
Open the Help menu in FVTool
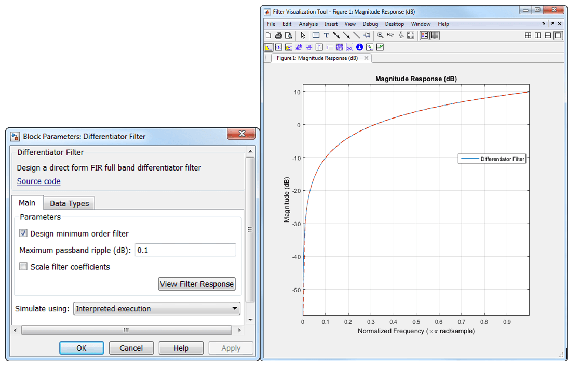pyautogui.click(x=443, y=24)
